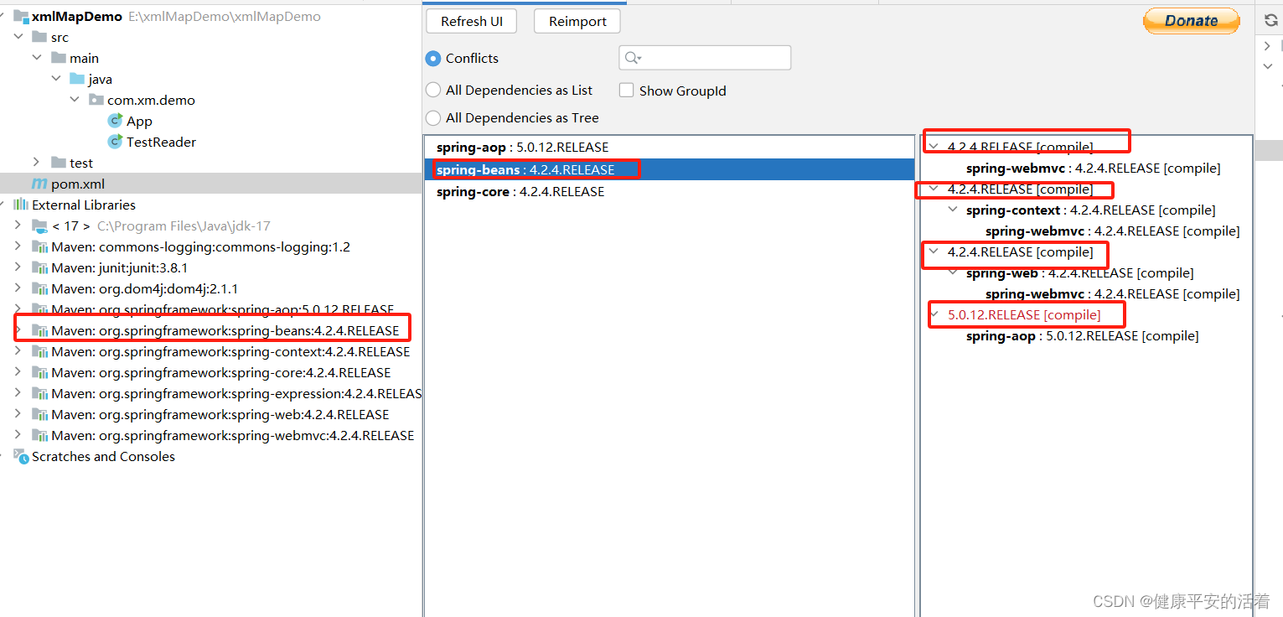This screenshot has height=617, width=1283.
Task: Expand the test folder in the project tree
Action: (x=36, y=162)
